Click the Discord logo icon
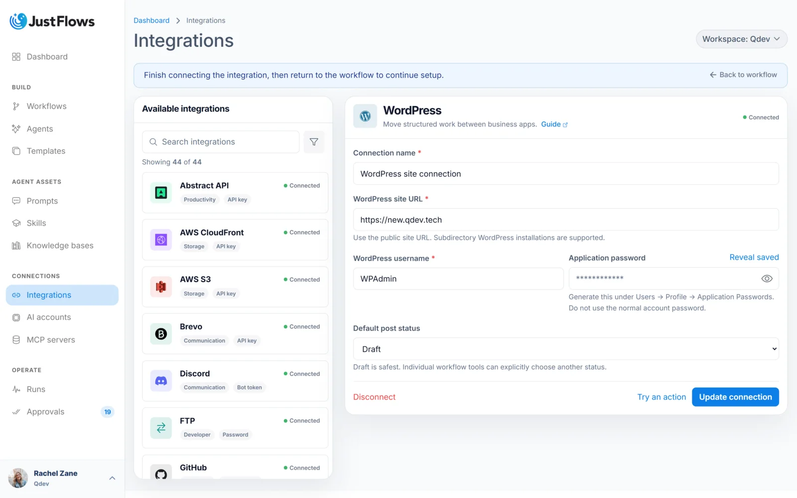Image resolution: width=797 pixels, height=498 pixels. click(x=161, y=381)
